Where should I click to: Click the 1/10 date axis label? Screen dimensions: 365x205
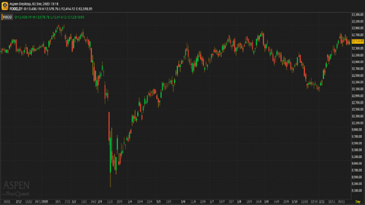(295, 202)
